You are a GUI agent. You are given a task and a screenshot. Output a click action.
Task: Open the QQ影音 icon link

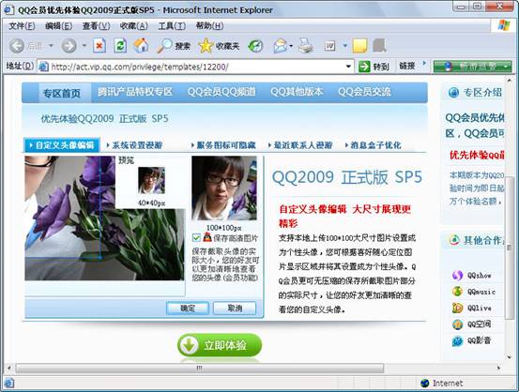point(457,340)
